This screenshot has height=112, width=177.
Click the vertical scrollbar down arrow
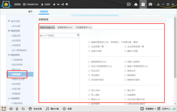click(x=175, y=104)
